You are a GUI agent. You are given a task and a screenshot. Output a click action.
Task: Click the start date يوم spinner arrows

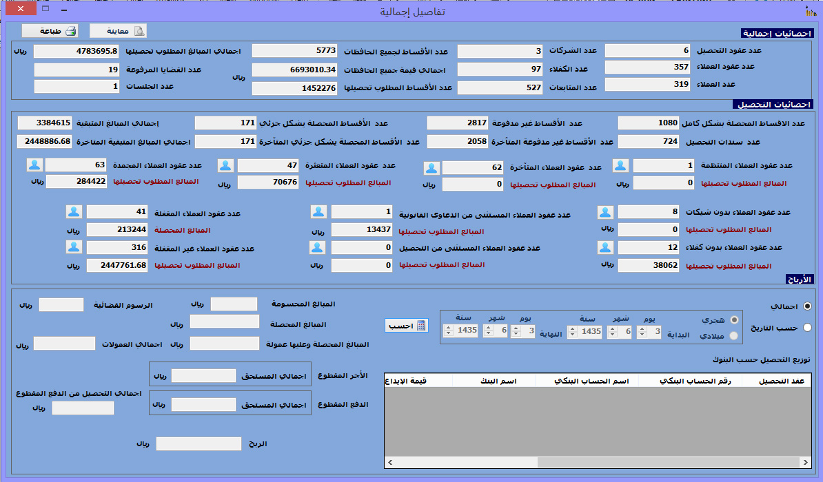click(642, 332)
